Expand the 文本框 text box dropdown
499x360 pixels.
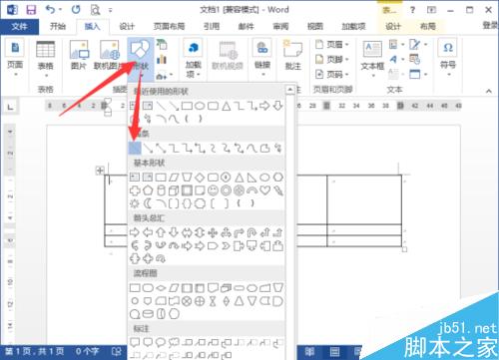tap(372, 59)
